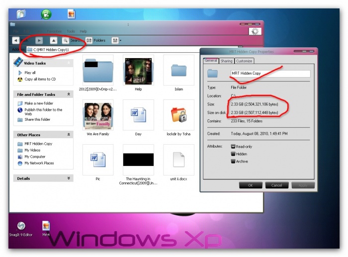Toggle the Hidden attribute checkbox

tap(233, 154)
